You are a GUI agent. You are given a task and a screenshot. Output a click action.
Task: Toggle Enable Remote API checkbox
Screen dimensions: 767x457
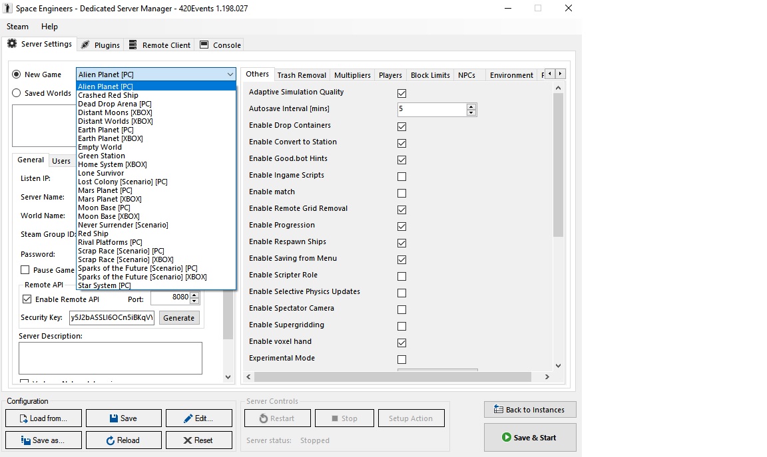click(x=27, y=299)
